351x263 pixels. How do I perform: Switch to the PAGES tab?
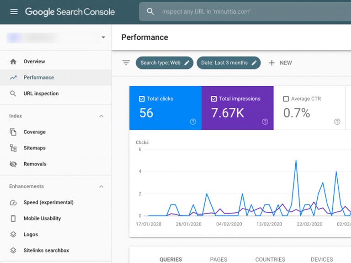(218, 259)
